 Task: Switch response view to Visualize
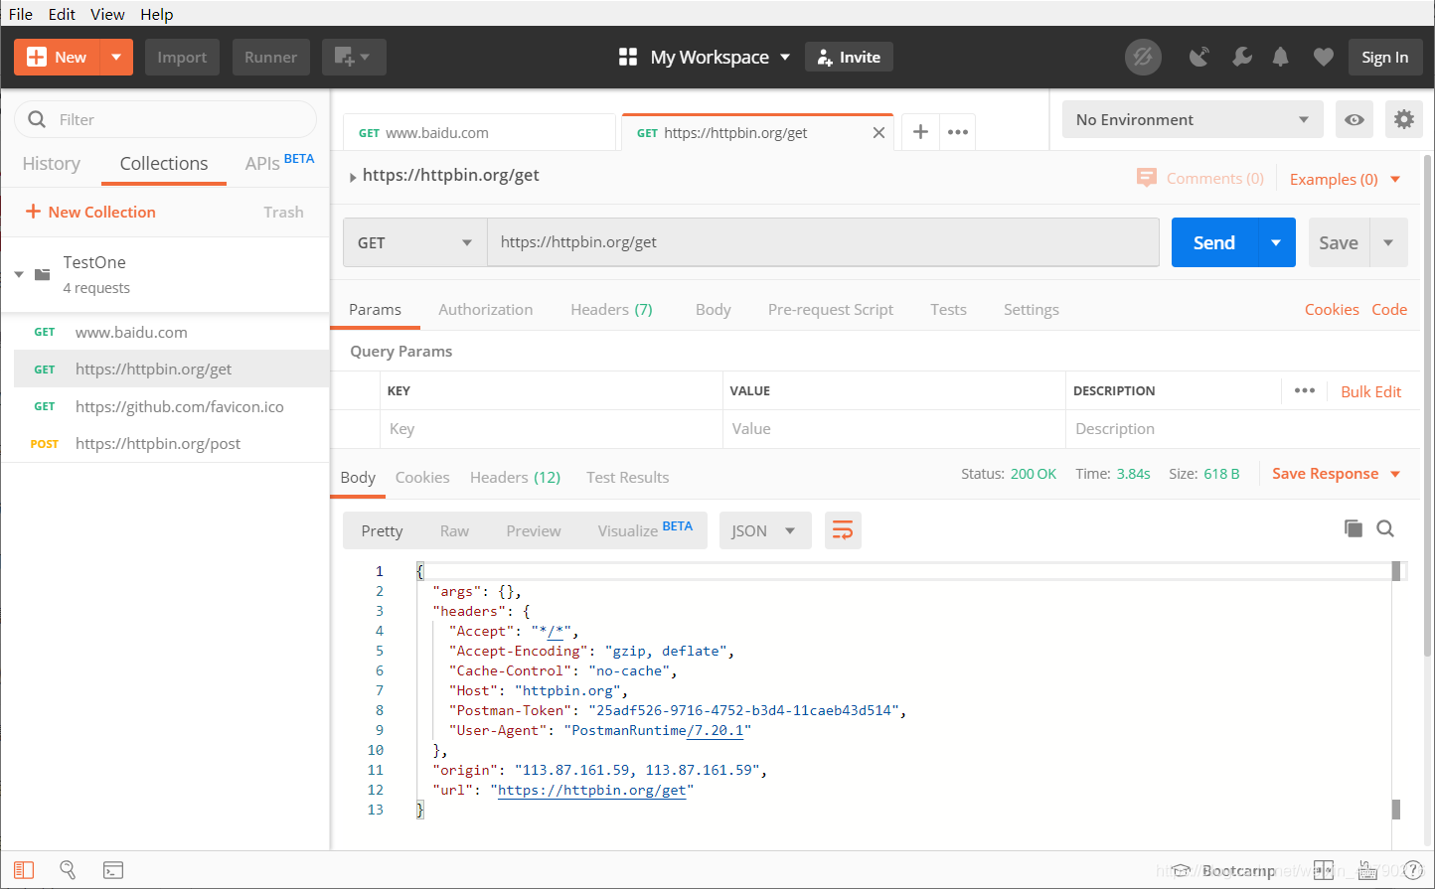[x=645, y=530]
